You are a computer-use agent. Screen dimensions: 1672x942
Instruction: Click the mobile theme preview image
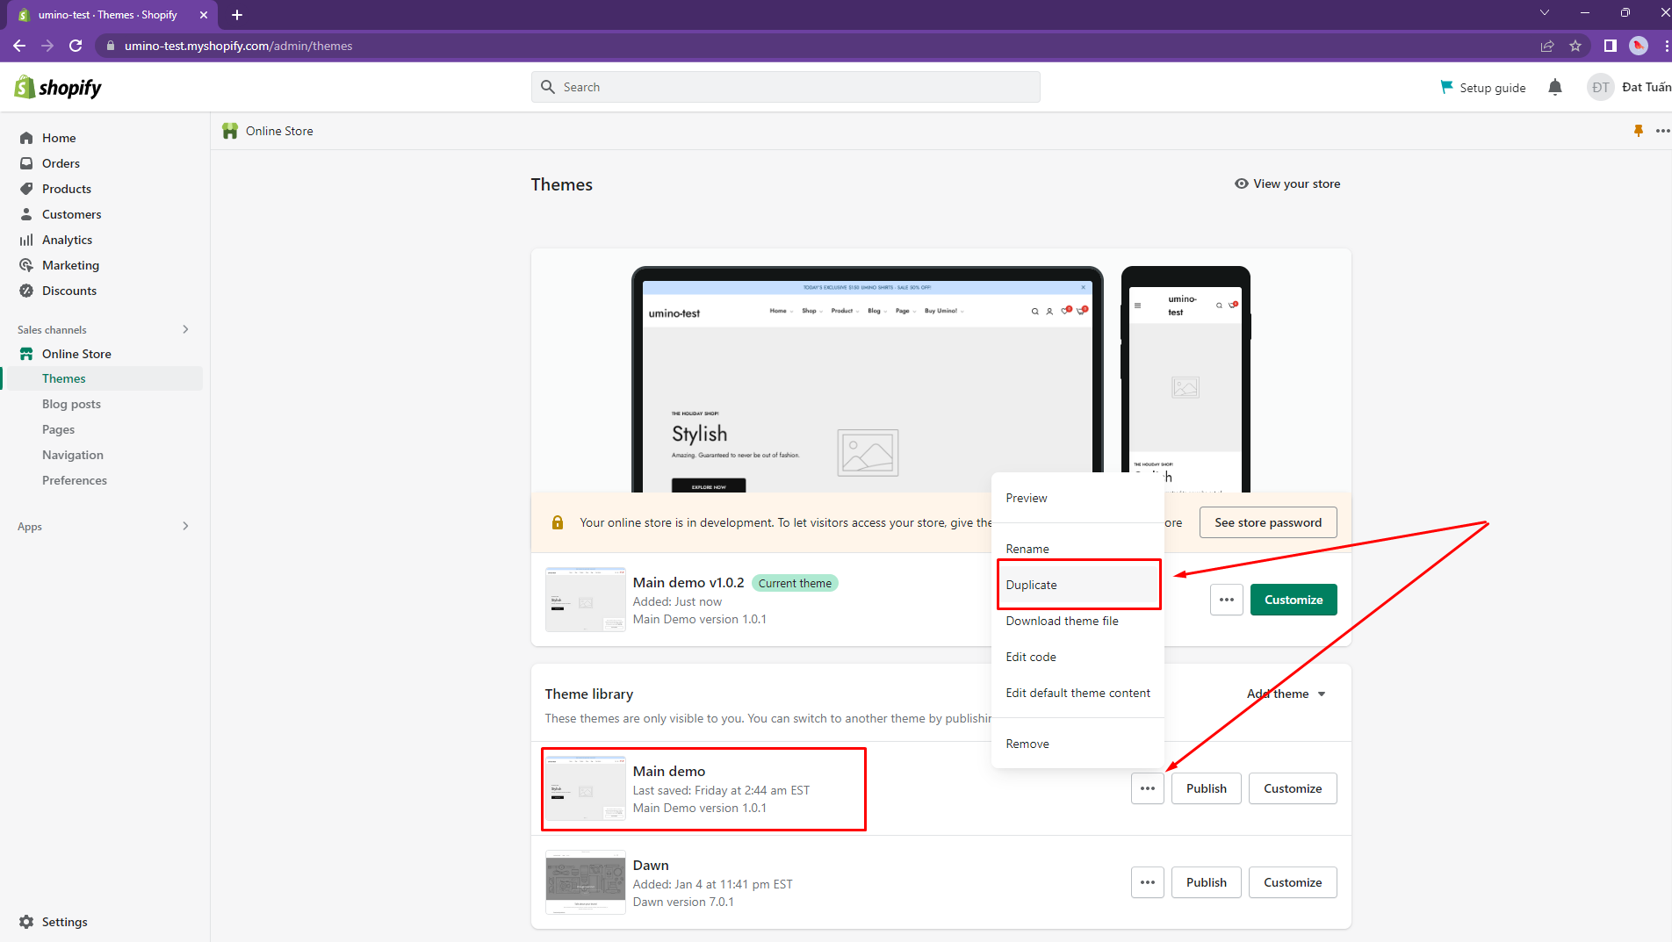[x=1186, y=379]
